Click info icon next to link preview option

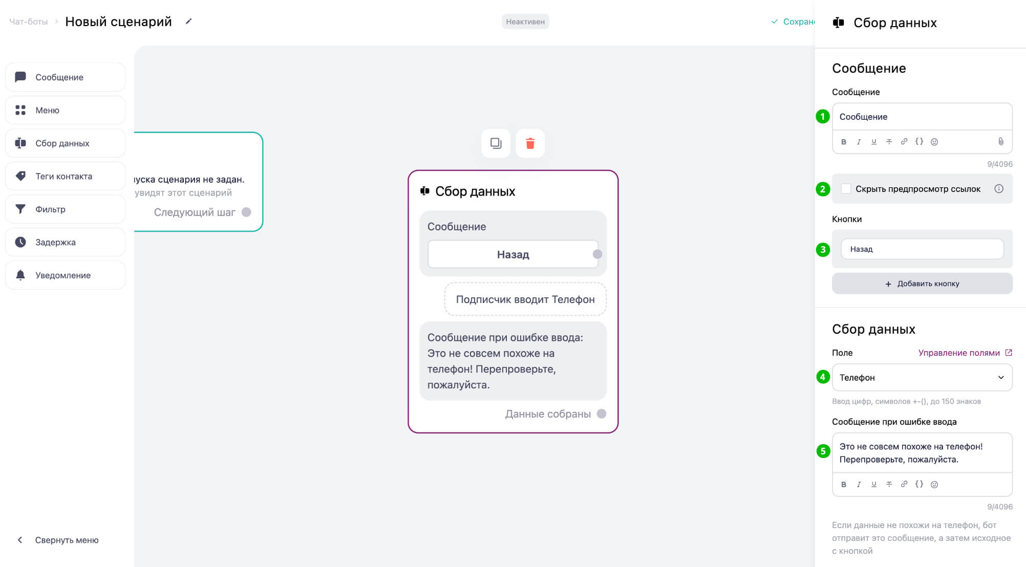click(x=998, y=189)
